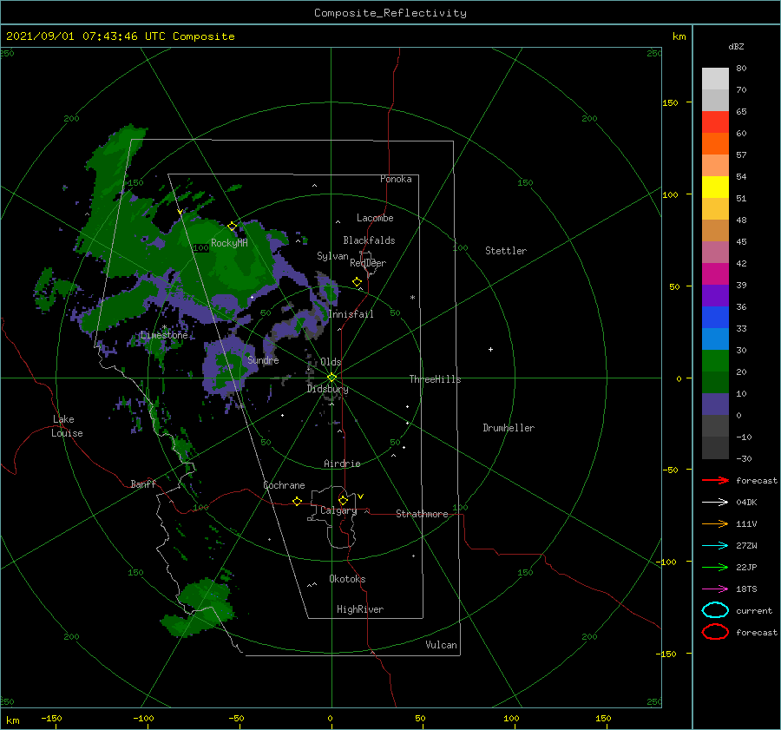Click the Calgary city label
Screen dimensions: 781x730
tap(338, 510)
